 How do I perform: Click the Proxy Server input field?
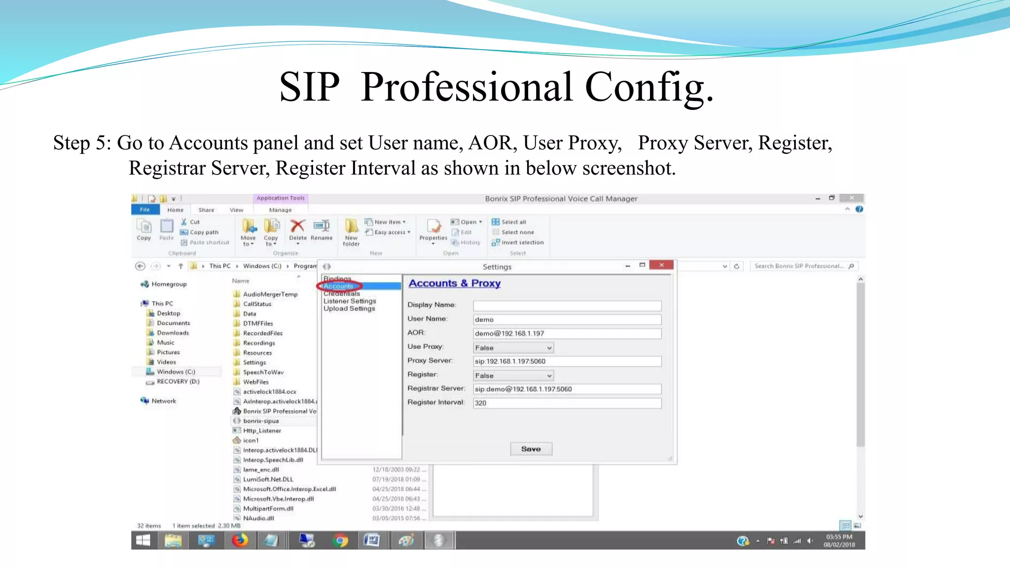pos(567,361)
